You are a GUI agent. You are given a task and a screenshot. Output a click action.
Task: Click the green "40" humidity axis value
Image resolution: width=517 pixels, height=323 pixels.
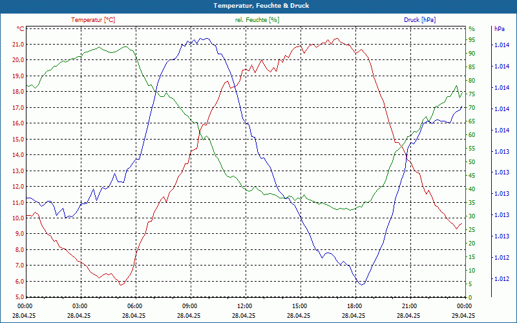472,189
